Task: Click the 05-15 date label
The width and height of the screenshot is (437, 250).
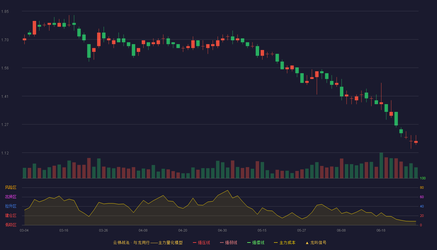Action: click(x=262, y=230)
